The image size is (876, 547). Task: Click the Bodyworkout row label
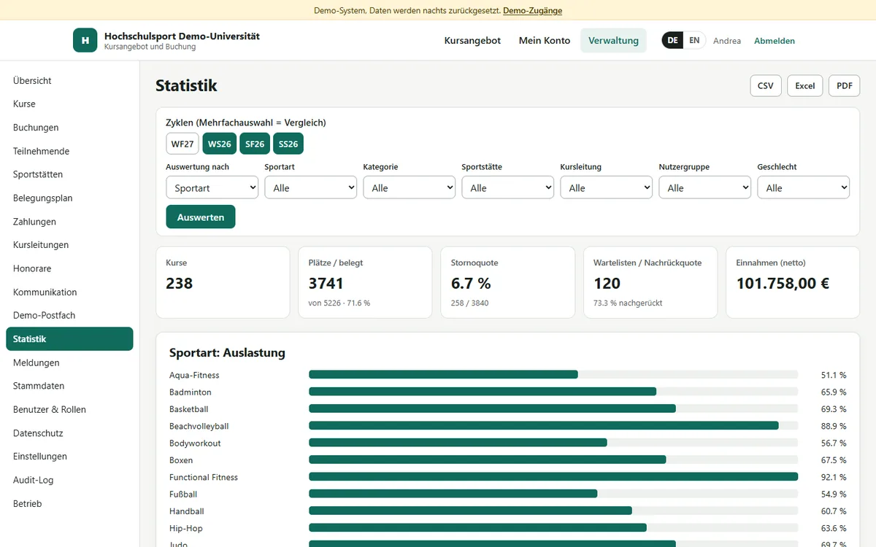(195, 443)
